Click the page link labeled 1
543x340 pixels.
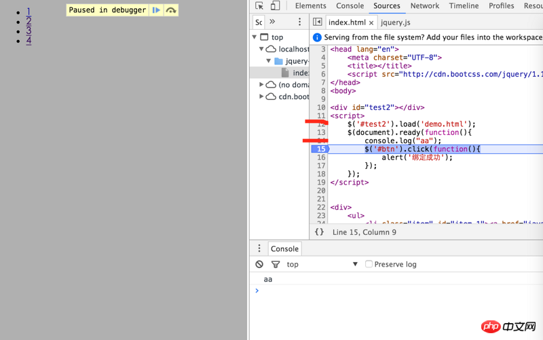(29, 12)
